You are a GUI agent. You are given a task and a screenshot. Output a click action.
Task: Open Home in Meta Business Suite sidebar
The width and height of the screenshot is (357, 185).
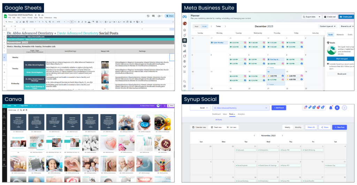[x=185, y=30]
